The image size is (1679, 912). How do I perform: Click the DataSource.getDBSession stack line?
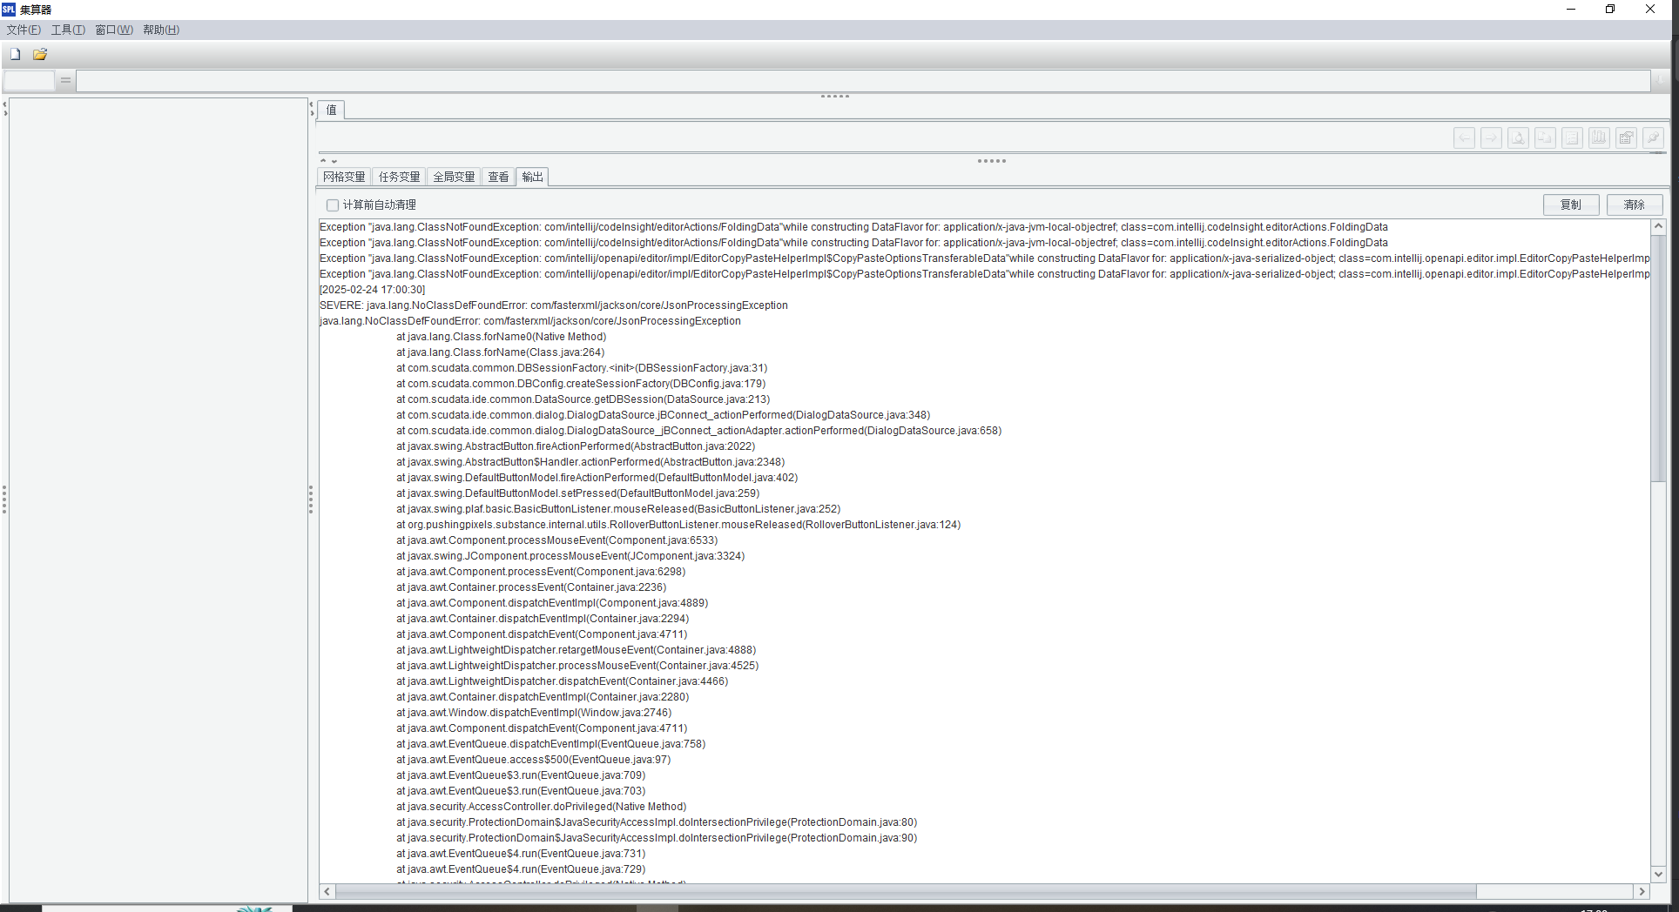(583, 399)
